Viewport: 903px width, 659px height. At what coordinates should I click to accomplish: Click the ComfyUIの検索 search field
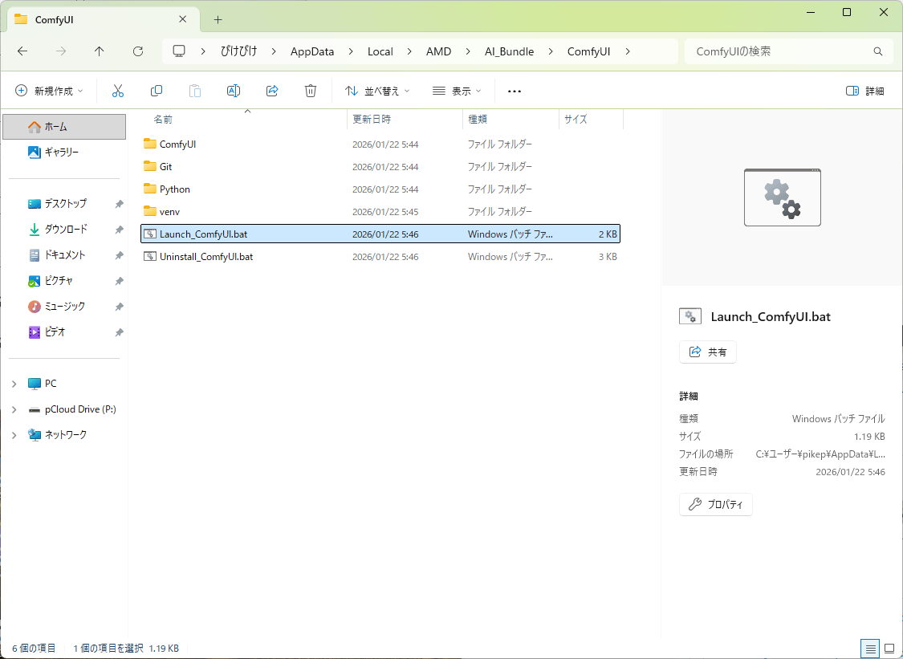tap(779, 51)
